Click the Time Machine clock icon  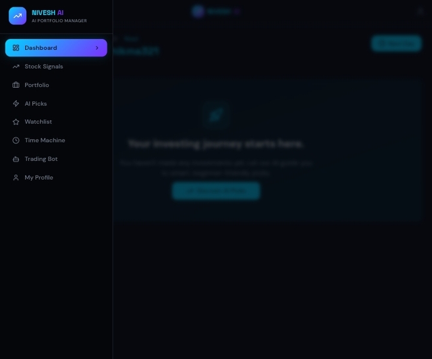click(x=16, y=140)
